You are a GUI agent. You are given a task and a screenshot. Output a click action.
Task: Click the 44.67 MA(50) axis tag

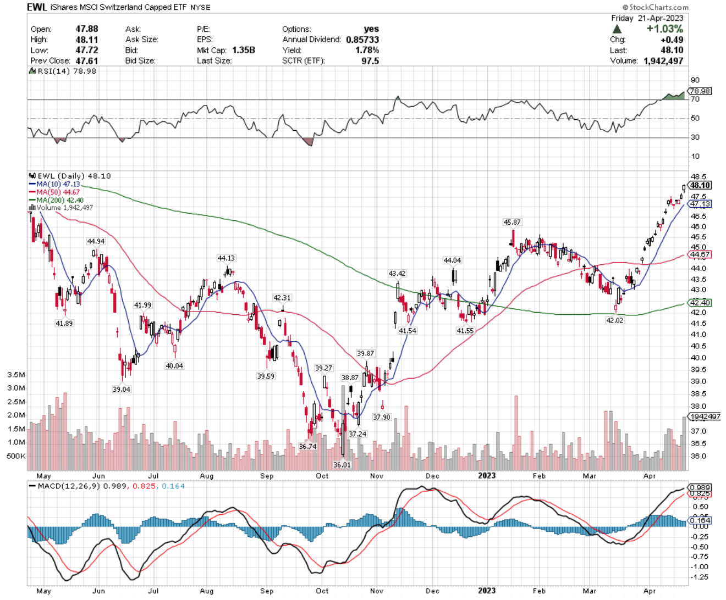(700, 254)
